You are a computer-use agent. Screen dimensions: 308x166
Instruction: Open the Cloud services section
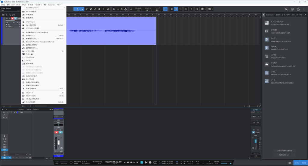274,64
